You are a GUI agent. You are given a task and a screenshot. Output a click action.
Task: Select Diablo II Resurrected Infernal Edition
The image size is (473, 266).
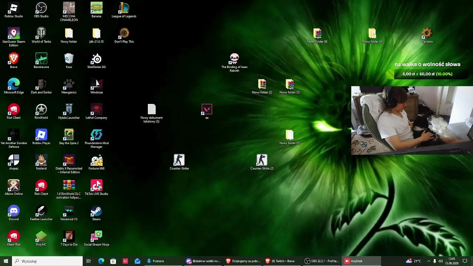click(x=69, y=164)
